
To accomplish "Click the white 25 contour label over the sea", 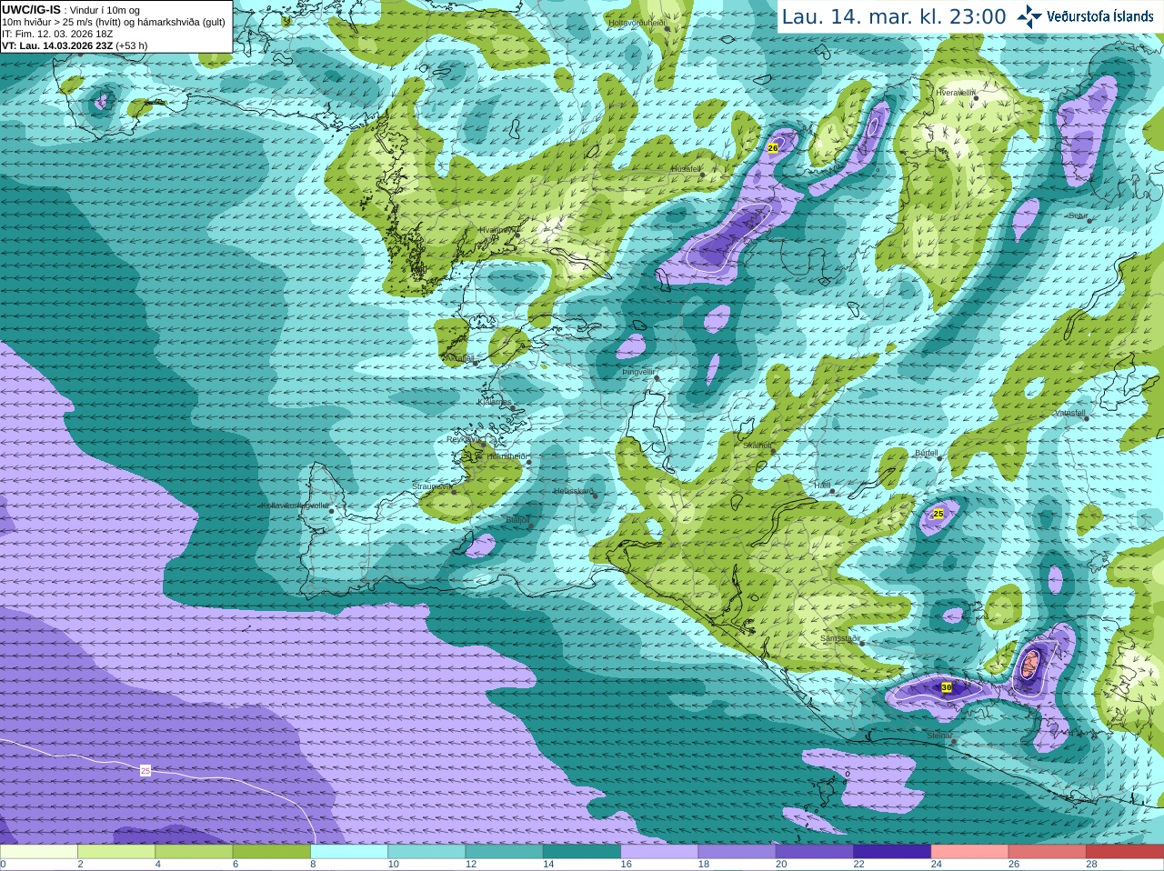I will [x=145, y=770].
